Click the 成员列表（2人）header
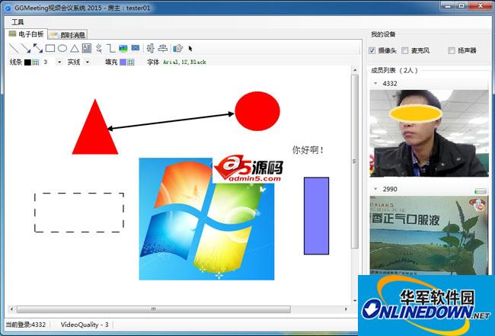Viewport: 495px width, 336px height. [394, 70]
